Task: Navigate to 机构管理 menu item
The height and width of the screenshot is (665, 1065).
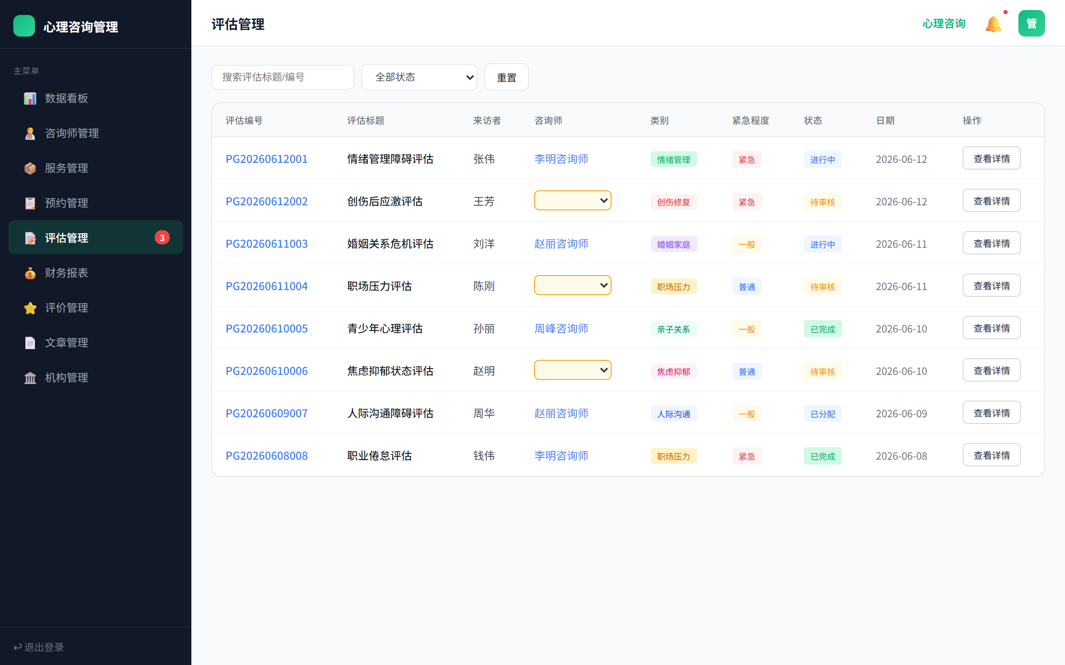Action: [x=96, y=377]
